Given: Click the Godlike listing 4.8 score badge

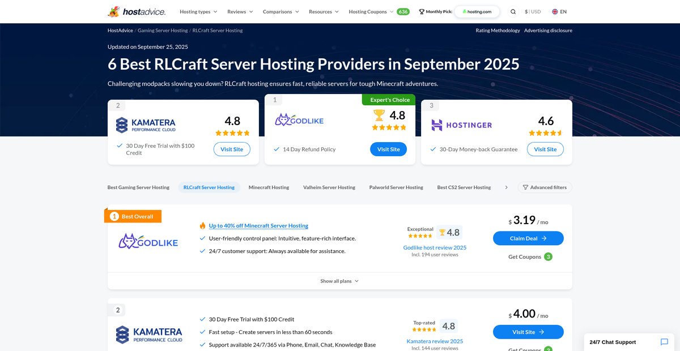Looking at the screenshot, I should [449, 232].
